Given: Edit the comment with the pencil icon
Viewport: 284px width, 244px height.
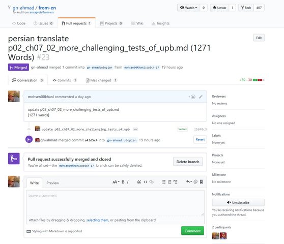Looking at the screenshot, I should (x=201, y=97).
